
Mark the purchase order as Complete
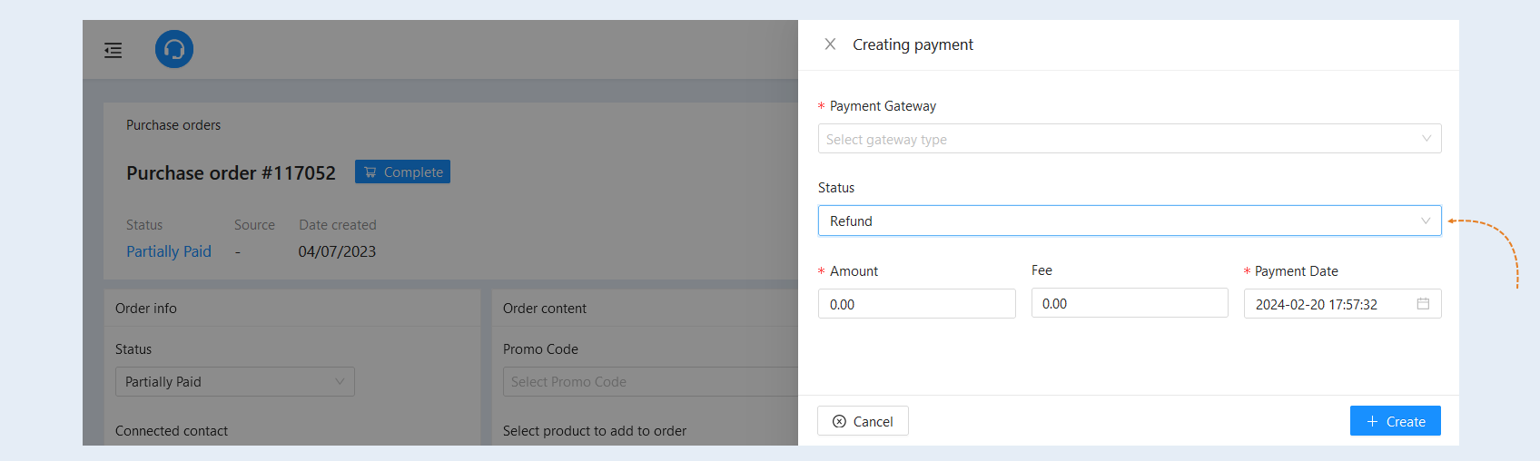tap(402, 172)
